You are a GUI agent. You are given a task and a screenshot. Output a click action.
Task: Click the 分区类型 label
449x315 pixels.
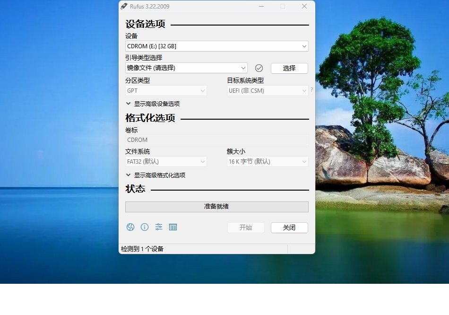(138, 80)
